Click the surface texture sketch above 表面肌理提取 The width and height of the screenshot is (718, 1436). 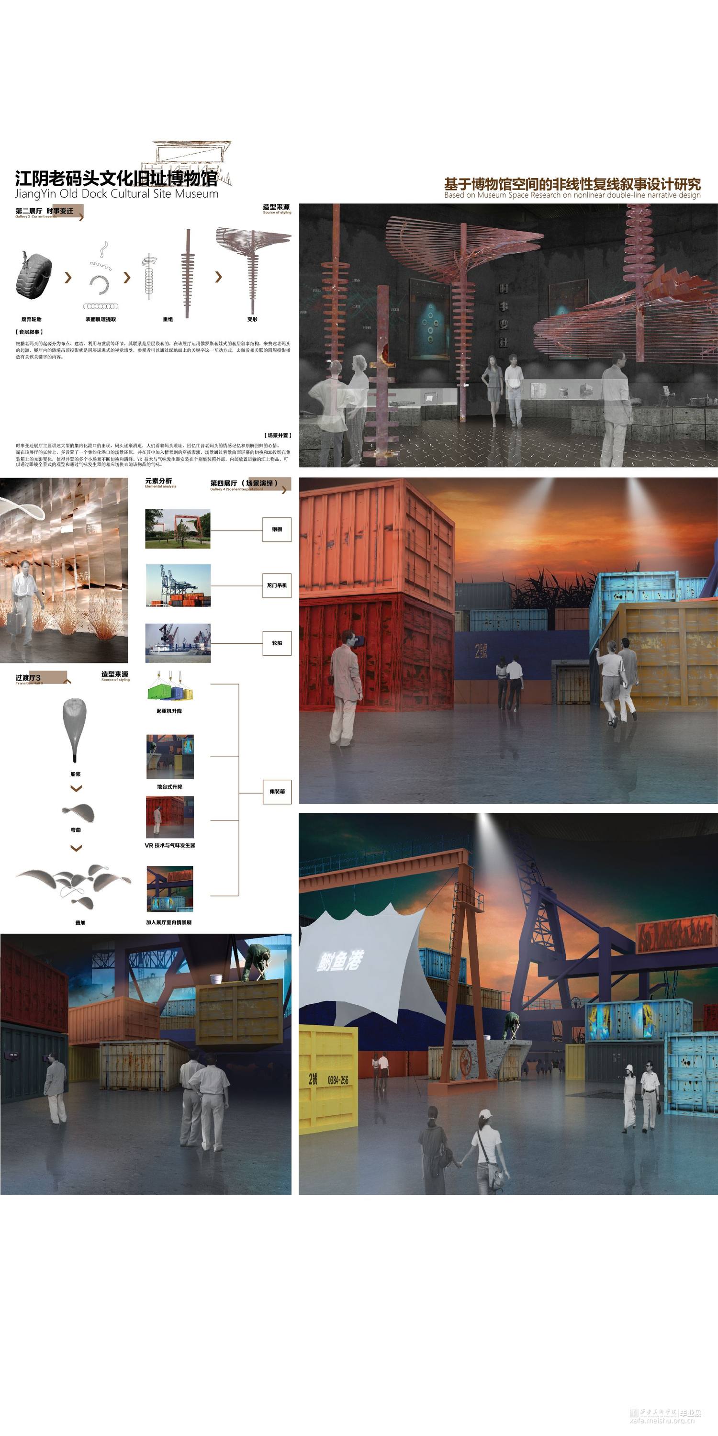(x=101, y=279)
